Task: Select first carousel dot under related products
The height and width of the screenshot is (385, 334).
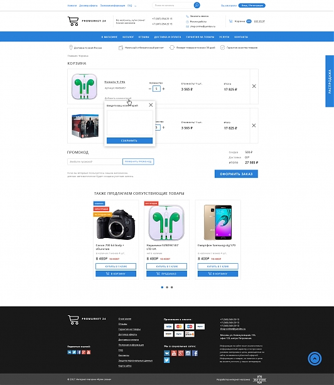Action: click(162, 287)
